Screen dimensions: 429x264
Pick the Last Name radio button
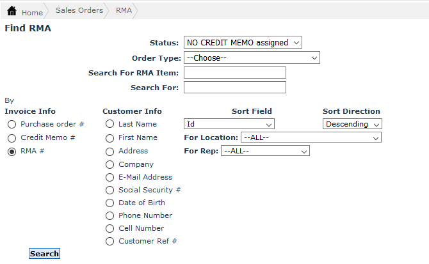click(110, 124)
